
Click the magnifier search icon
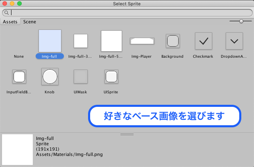point(7,13)
